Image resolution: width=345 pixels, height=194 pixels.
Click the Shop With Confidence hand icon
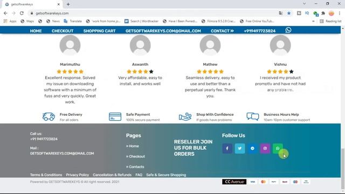click(185, 116)
